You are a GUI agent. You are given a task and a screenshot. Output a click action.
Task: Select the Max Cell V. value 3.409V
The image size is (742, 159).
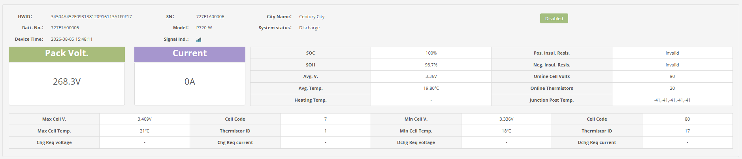pos(145,119)
